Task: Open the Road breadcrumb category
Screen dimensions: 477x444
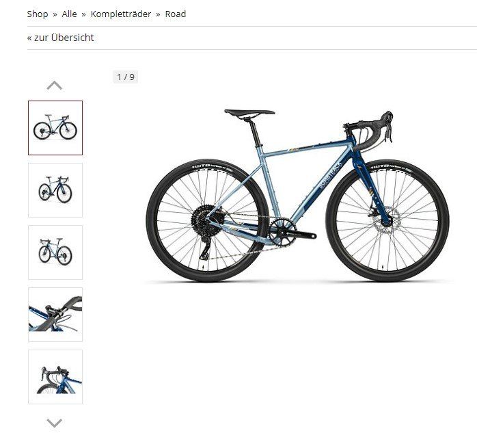Action: pos(176,14)
